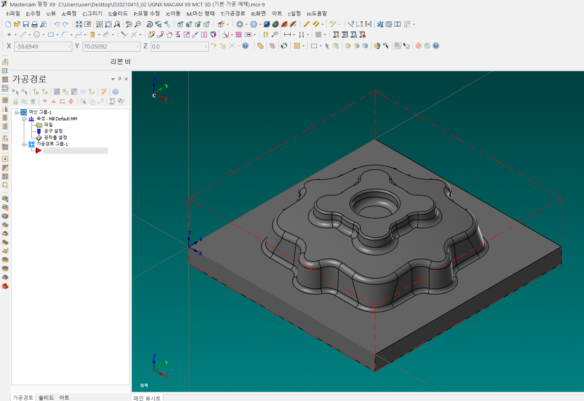Open the X coordinate dropdown

tap(69, 46)
